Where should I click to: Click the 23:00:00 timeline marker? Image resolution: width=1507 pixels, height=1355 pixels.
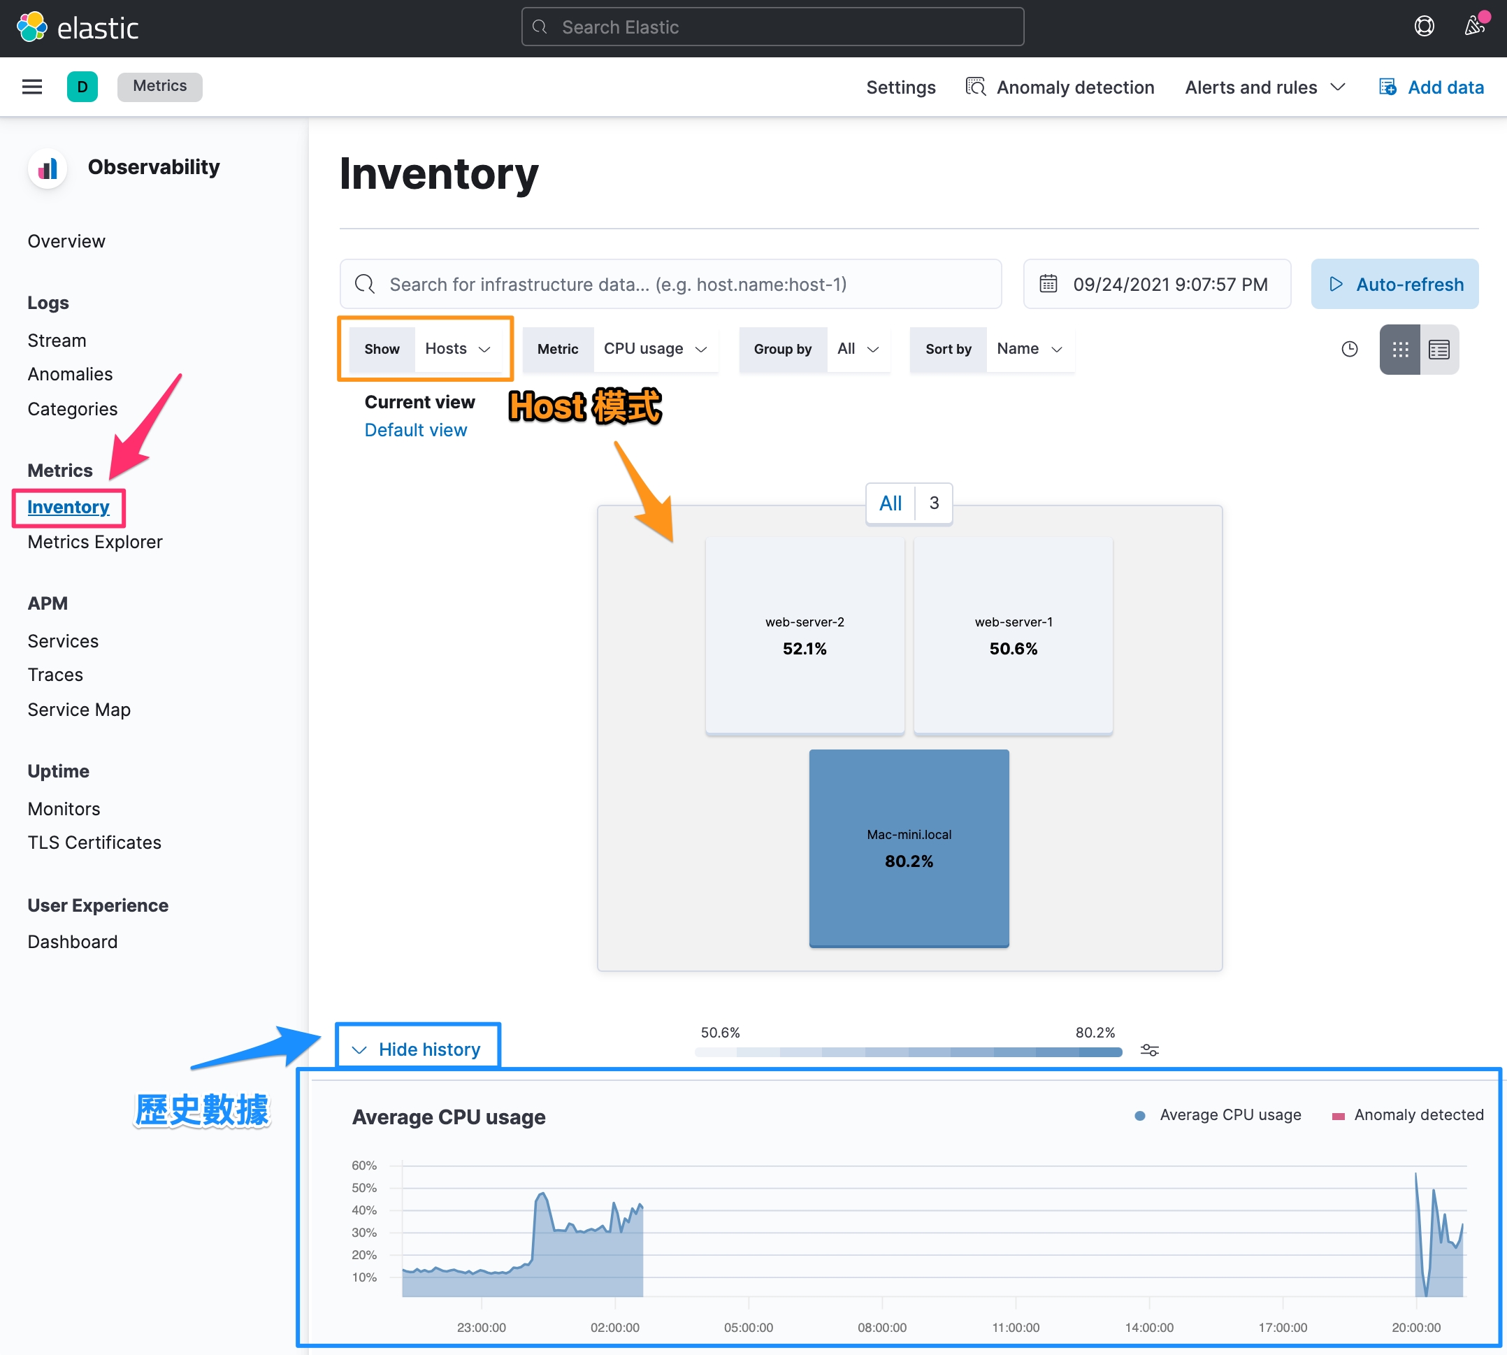[x=482, y=1328]
